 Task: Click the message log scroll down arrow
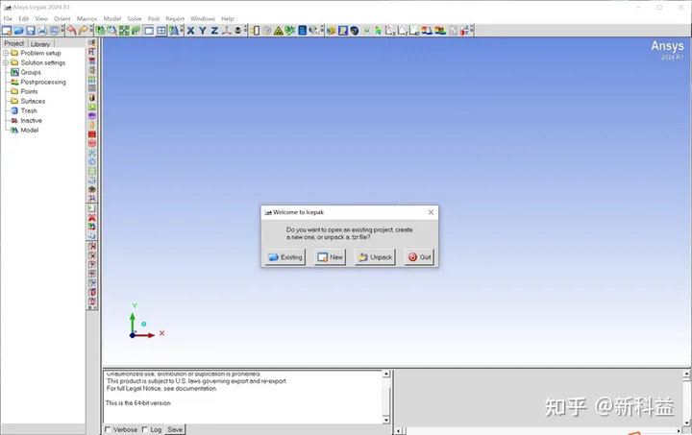tap(386, 420)
